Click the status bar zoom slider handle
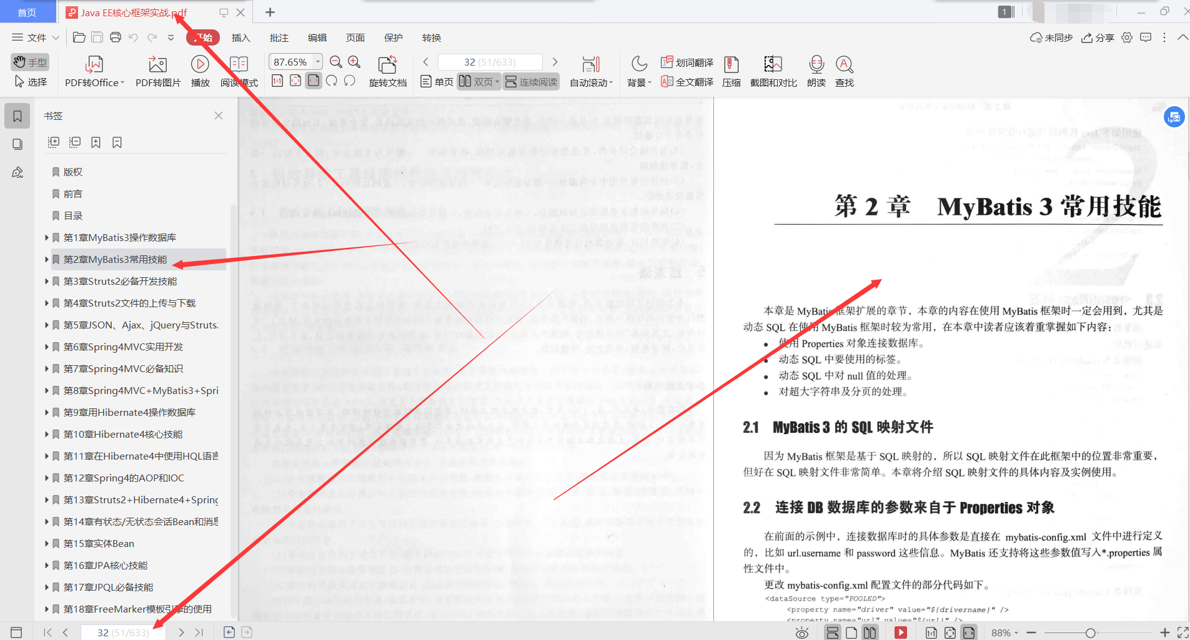Screen dimensions: 1190x640 (x=1090, y=633)
